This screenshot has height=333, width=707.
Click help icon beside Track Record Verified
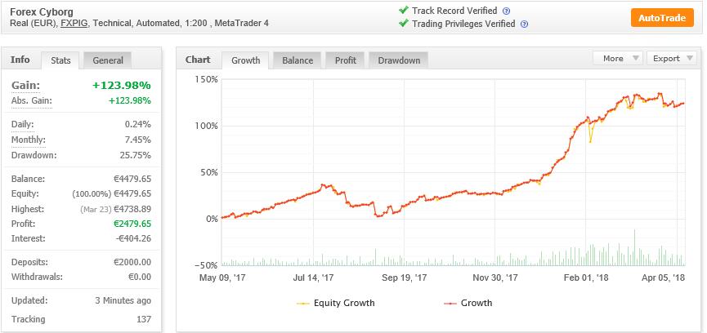coord(507,11)
